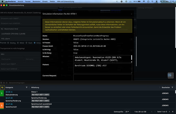Open the Wi-Fi status menu

(144, 2)
